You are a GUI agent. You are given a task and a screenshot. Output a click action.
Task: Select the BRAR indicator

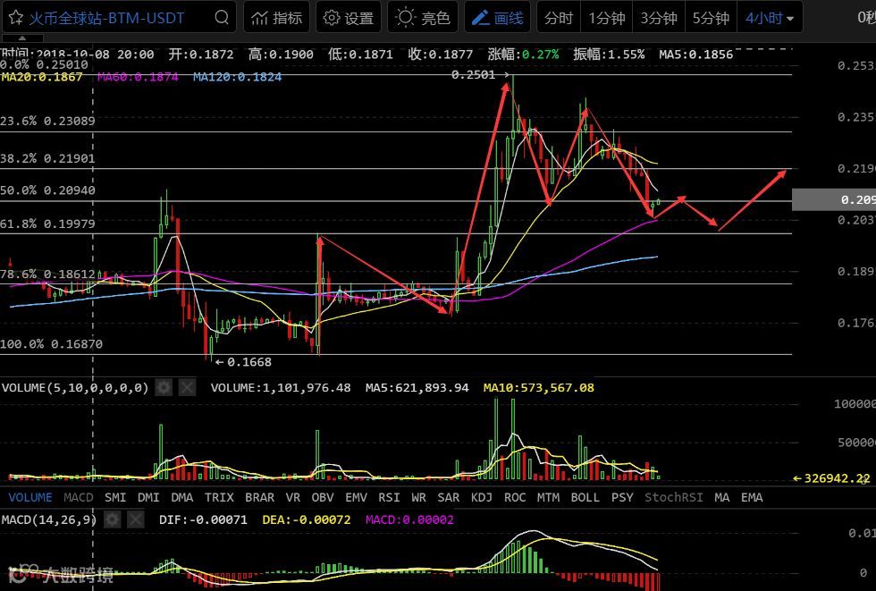260,497
